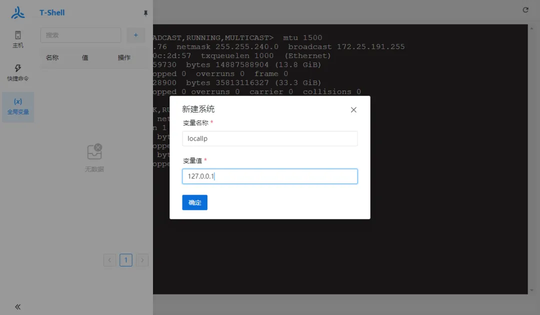
Task: Open the 快捷命令 quick commands panel
Action: pos(17,72)
